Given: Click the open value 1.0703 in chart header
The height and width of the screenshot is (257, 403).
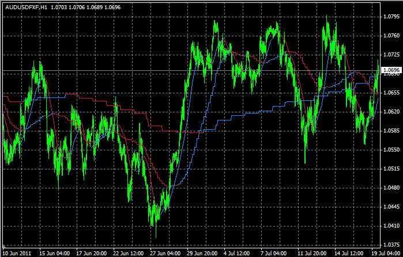Looking at the screenshot, I should pyautogui.click(x=59, y=7).
